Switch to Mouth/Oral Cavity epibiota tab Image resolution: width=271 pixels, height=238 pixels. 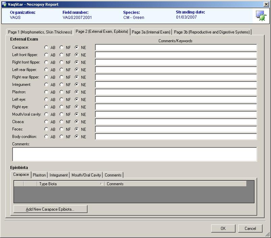[86, 175]
